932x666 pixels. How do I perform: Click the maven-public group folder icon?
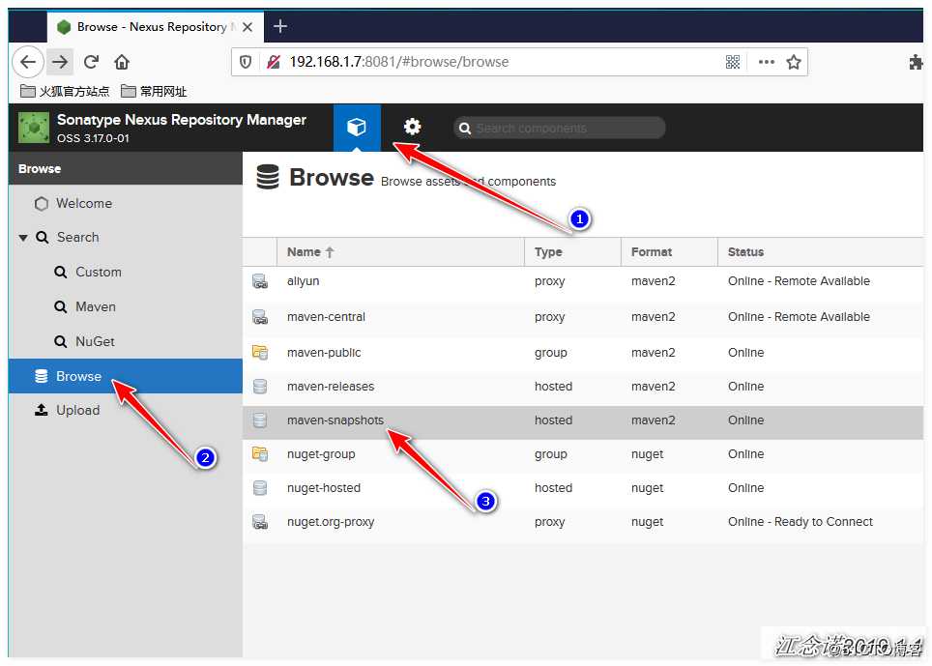[x=260, y=352]
